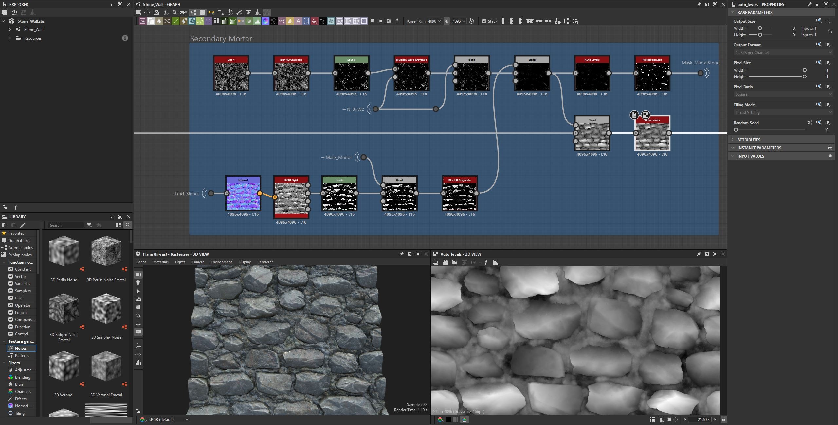
Task: Add a Blend node from toolbar
Action: 151,21
